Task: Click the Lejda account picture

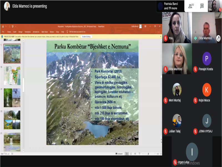Action: (x=140, y=26)
